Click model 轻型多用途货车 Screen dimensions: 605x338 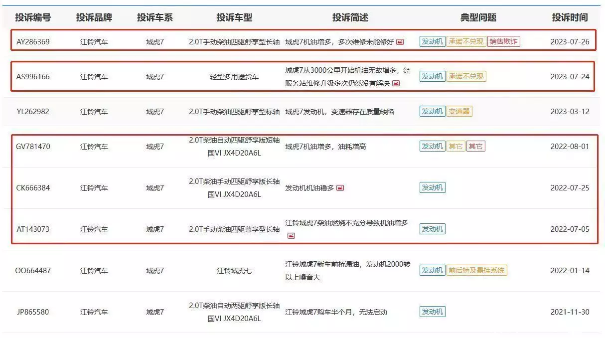(x=234, y=77)
